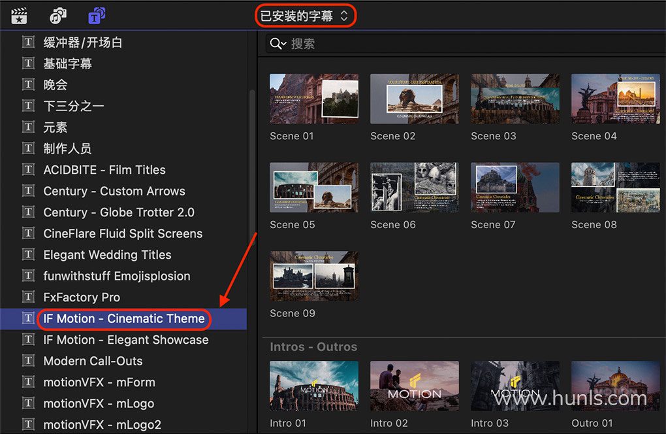Viewport: 666px width, 434px height.
Task: Select the Scene 02 title thumbnail
Action: (415, 99)
